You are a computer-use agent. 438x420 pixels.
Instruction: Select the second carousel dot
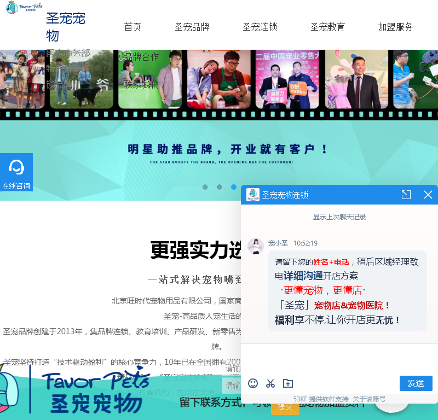(x=220, y=187)
